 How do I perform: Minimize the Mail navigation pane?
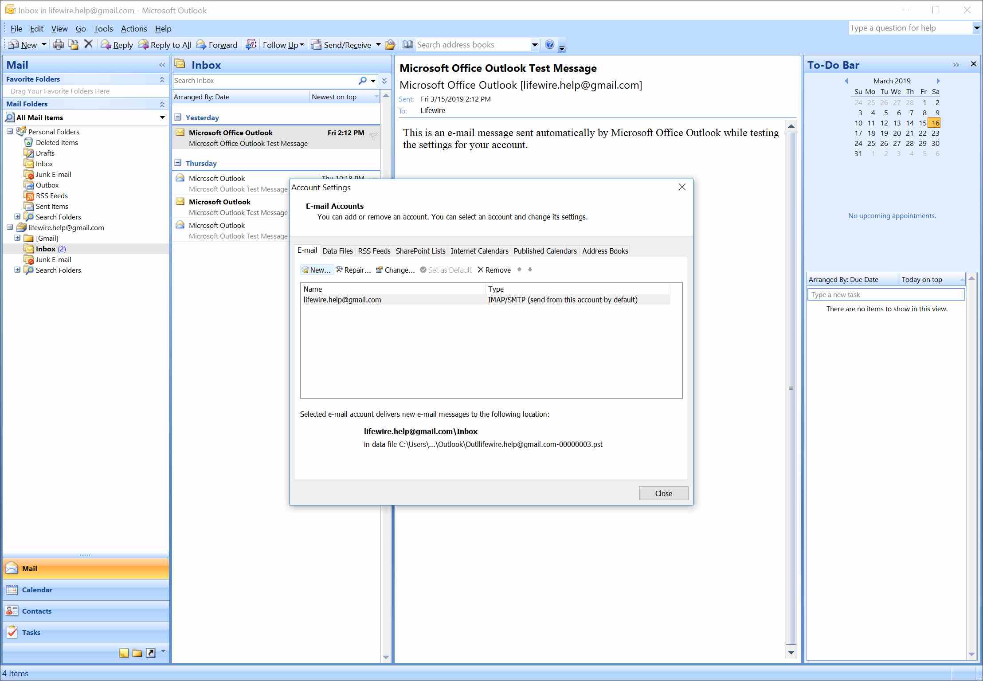[162, 65]
